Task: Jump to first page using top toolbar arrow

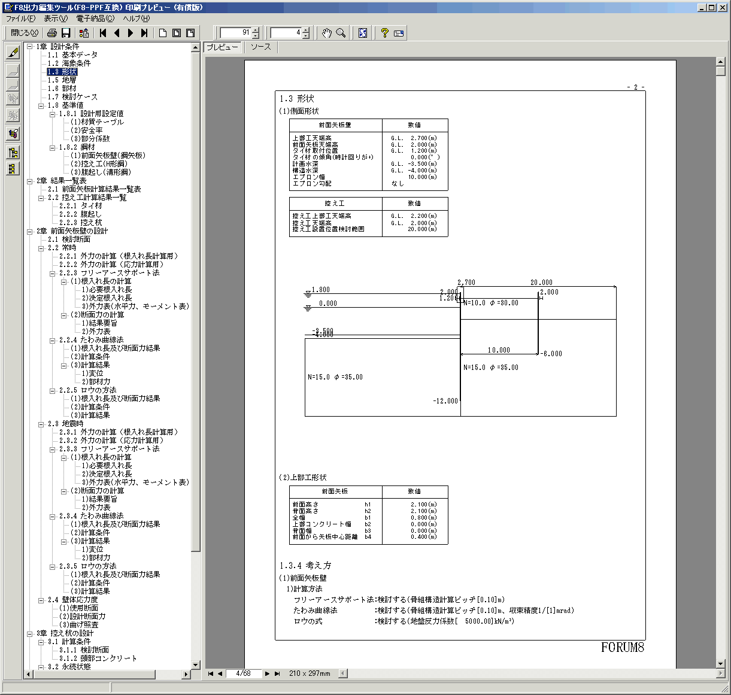Action: coord(103,33)
